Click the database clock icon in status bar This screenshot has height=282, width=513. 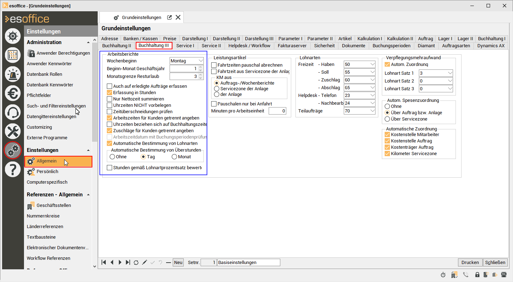tap(486, 275)
